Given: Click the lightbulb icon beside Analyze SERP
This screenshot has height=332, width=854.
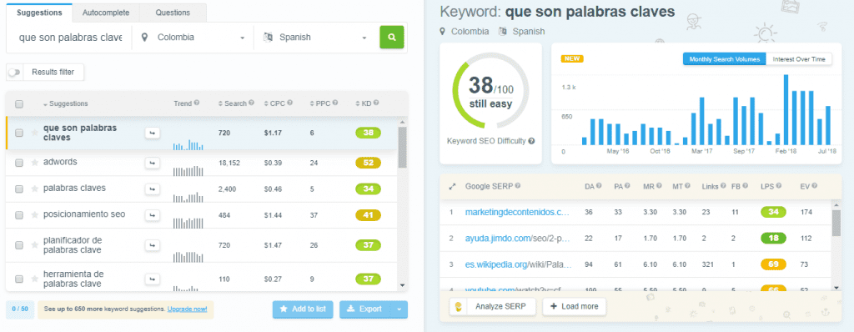Looking at the screenshot, I should [x=458, y=306].
